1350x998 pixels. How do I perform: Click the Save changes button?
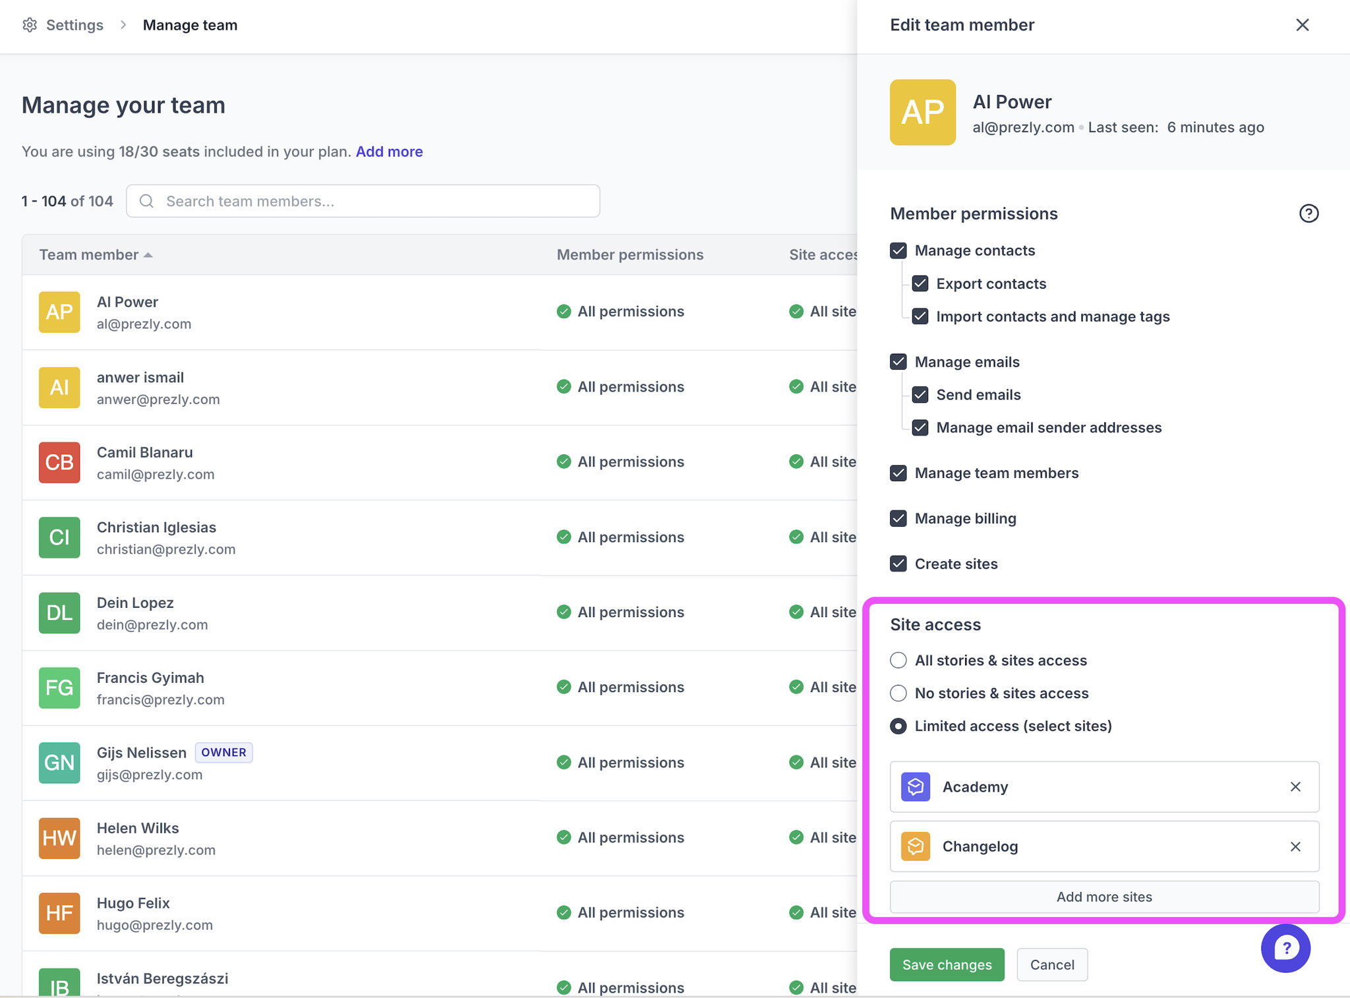[x=947, y=965]
